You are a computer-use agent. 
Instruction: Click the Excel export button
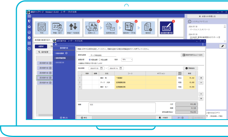(193, 55)
